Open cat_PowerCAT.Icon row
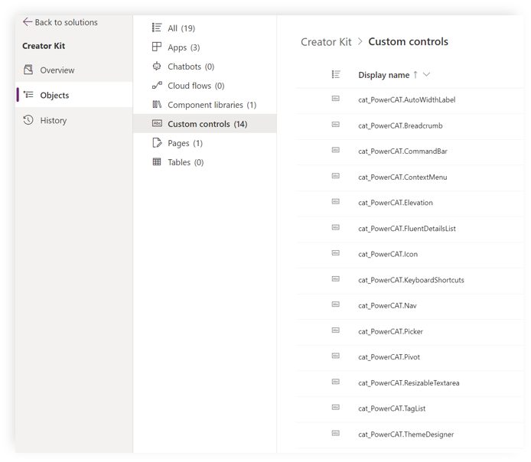 (x=410, y=254)
